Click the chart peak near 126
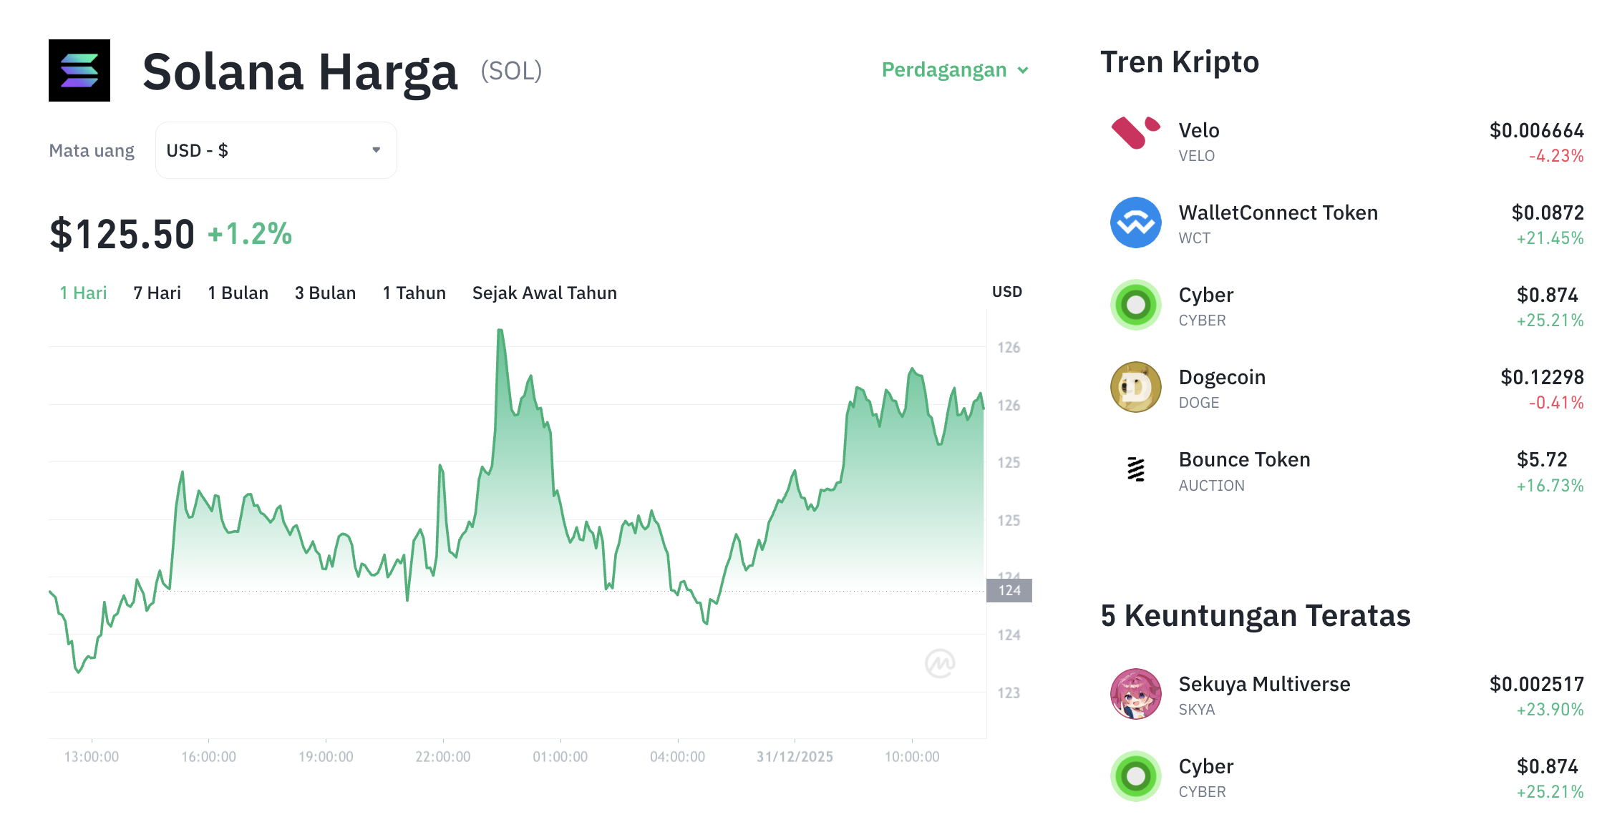 point(500,331)
